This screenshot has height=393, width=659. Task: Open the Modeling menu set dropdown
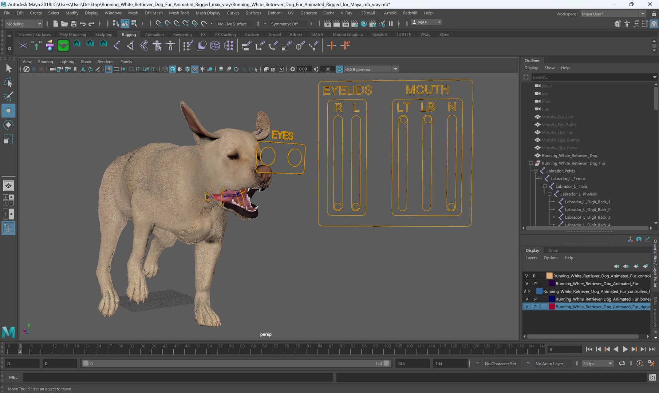[x=24, y=24]
